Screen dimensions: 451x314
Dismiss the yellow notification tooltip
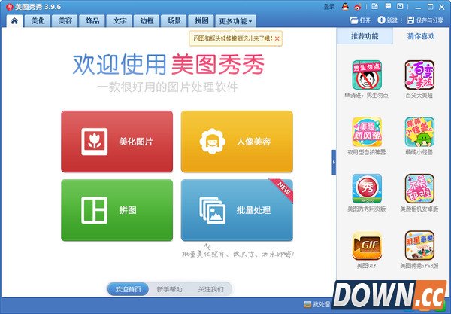(x=277, y=37)
